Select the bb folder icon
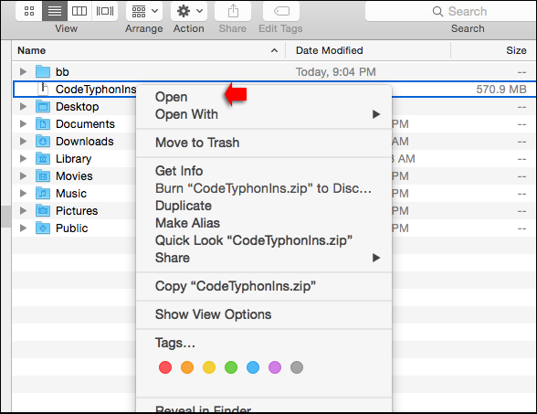Viewport: 537px width, 414px height. click(x=43, y=71)
